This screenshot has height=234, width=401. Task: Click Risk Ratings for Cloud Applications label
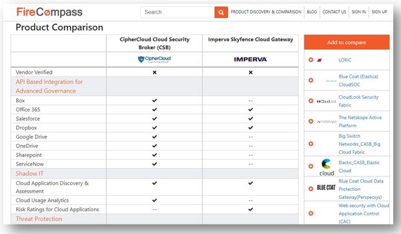57,209
